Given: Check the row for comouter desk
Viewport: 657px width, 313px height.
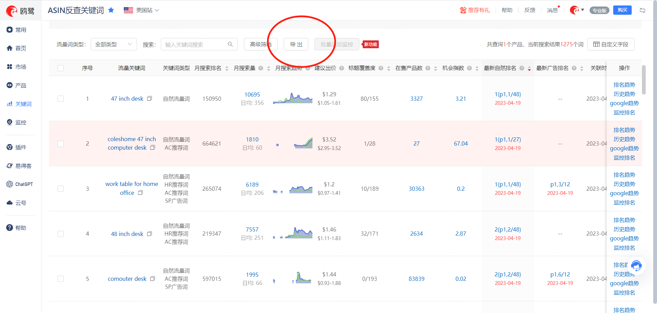Looking at the screenshot, I should (61, 279).
